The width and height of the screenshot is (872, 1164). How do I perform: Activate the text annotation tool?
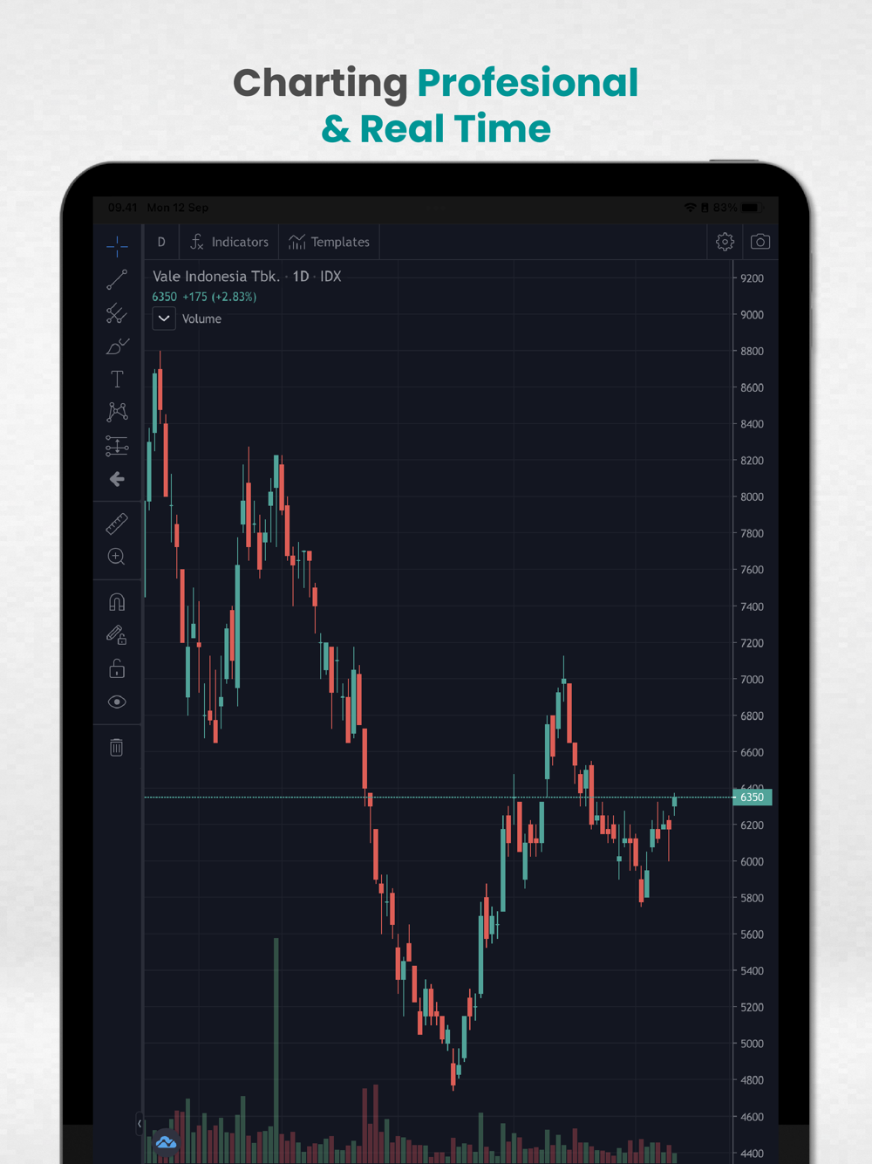117,379
